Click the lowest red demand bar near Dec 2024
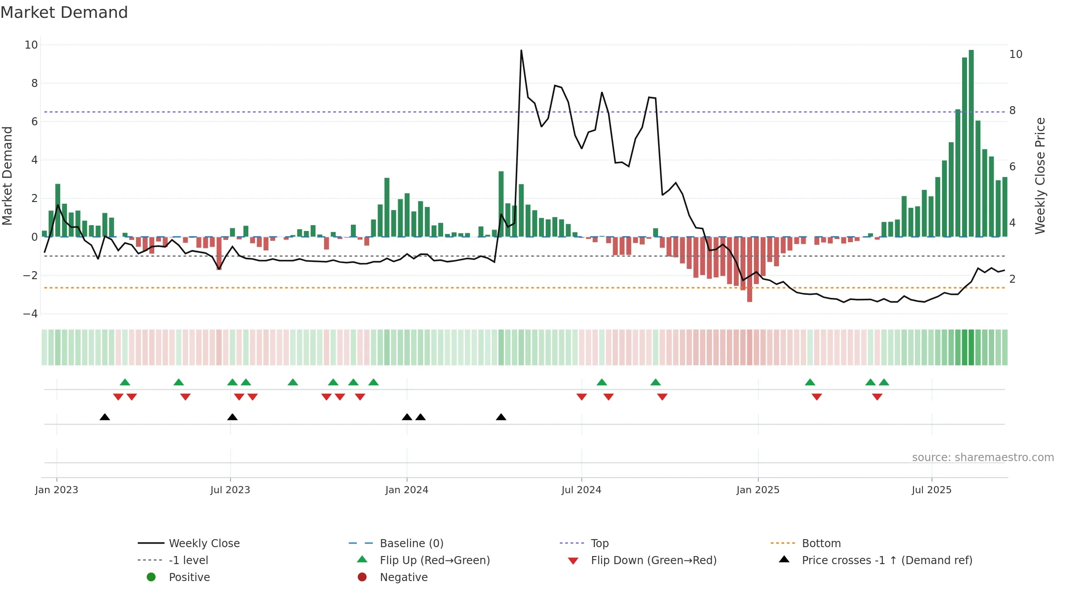Screen dimensions: 1070x602 749,269
